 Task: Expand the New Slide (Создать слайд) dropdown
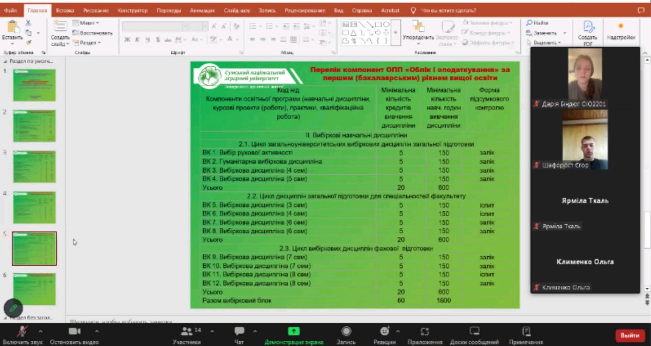click(x=60, y=43)
